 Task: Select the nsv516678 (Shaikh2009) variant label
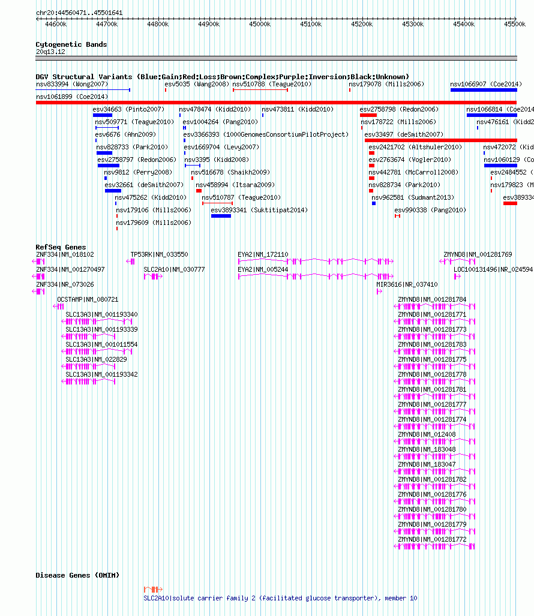[x=230, y=173]
